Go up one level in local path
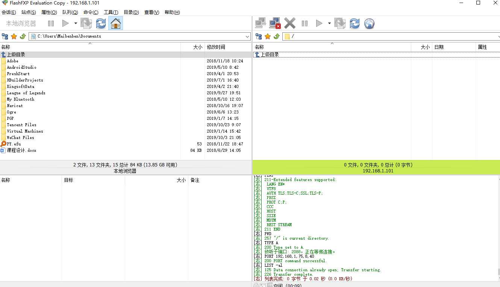This screenshot has width=500, height=287. [23, 36]
